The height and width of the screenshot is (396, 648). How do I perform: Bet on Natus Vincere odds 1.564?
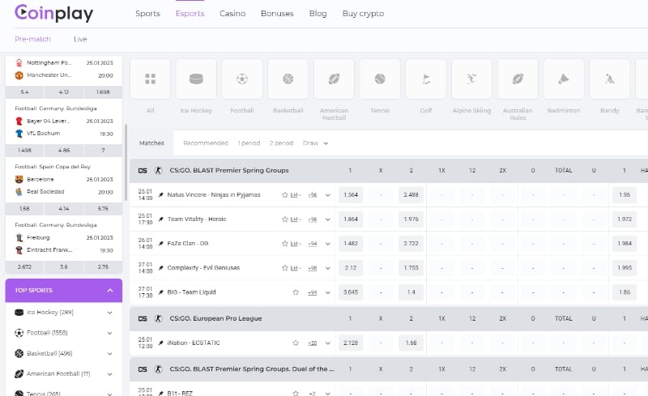click(x=351, y=194)
